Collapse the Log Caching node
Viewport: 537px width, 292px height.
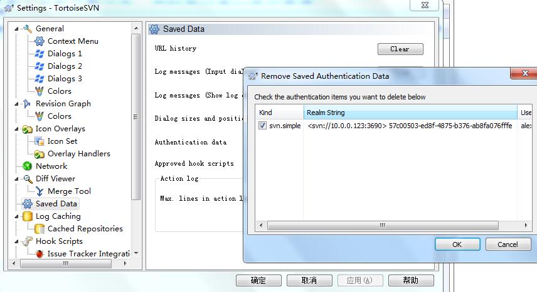[x=16, y=216]
